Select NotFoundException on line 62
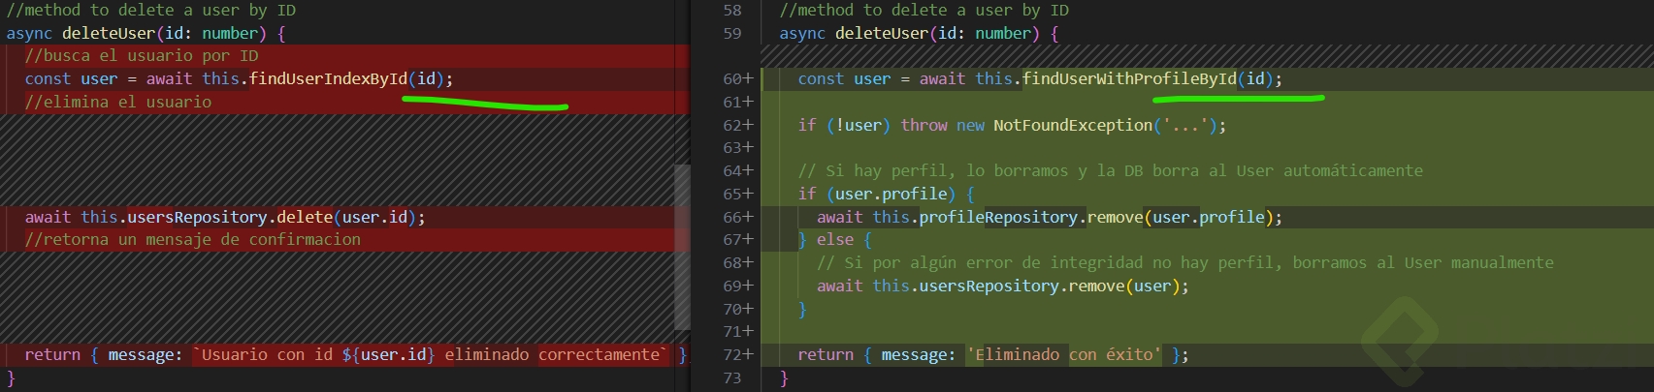 point(1073,126)
